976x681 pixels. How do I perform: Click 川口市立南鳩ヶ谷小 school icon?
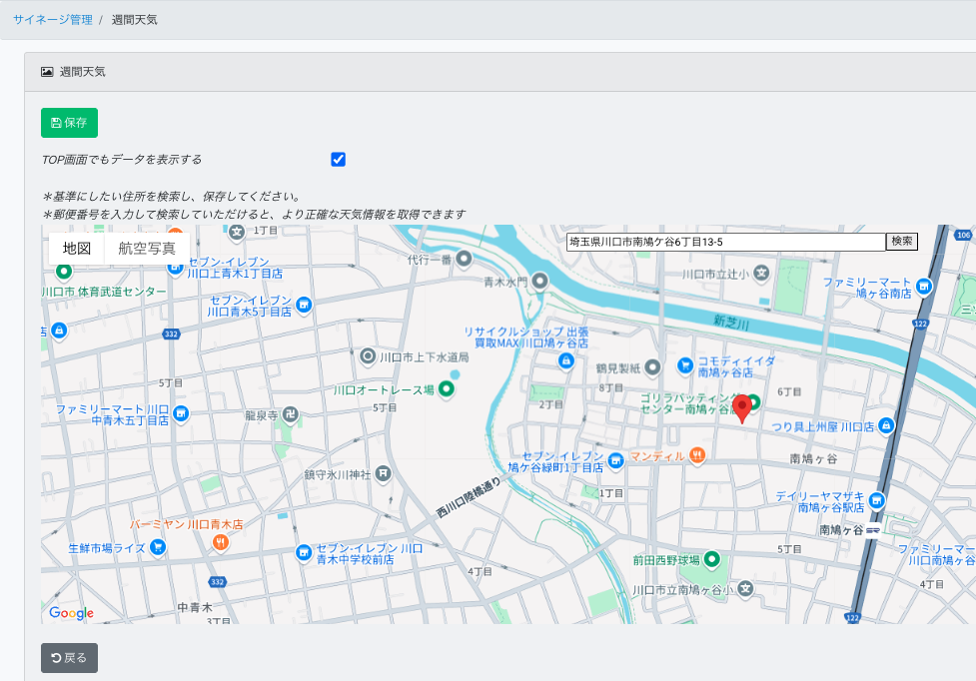click(x=745, y=588)
